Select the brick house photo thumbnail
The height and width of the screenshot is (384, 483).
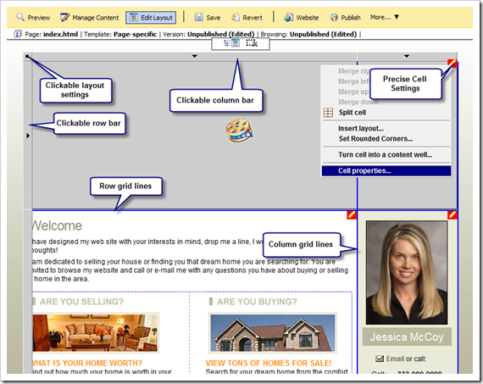tap(273, 333)
